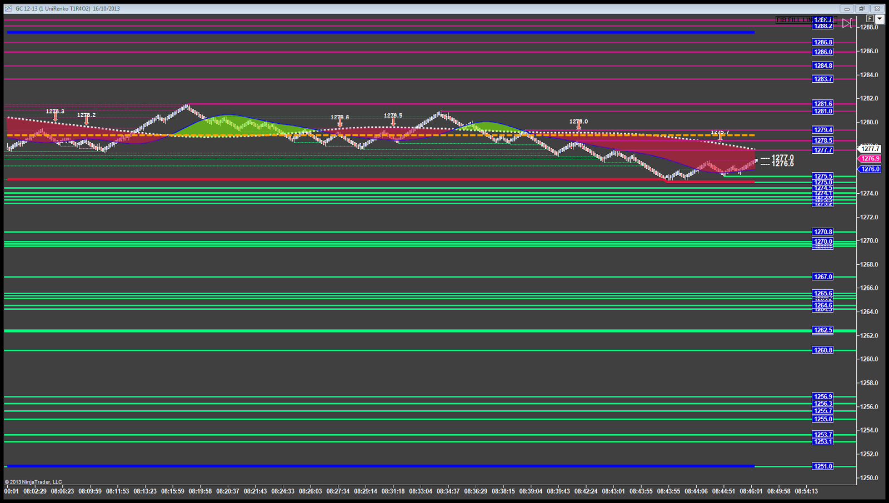Select the 1265.6 level label
This screenshot has width=889, height=503.
tap(823, 293)
